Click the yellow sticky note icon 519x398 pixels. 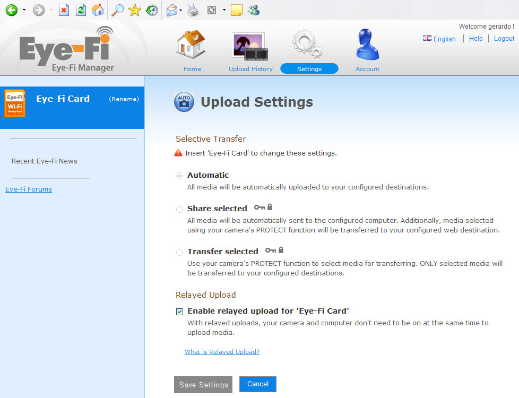(x=236, y=10)
